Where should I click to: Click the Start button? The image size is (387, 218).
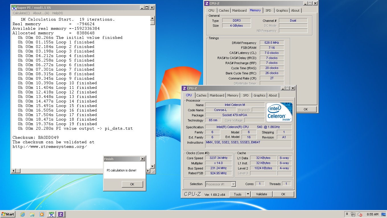click(x=8, y=214)
